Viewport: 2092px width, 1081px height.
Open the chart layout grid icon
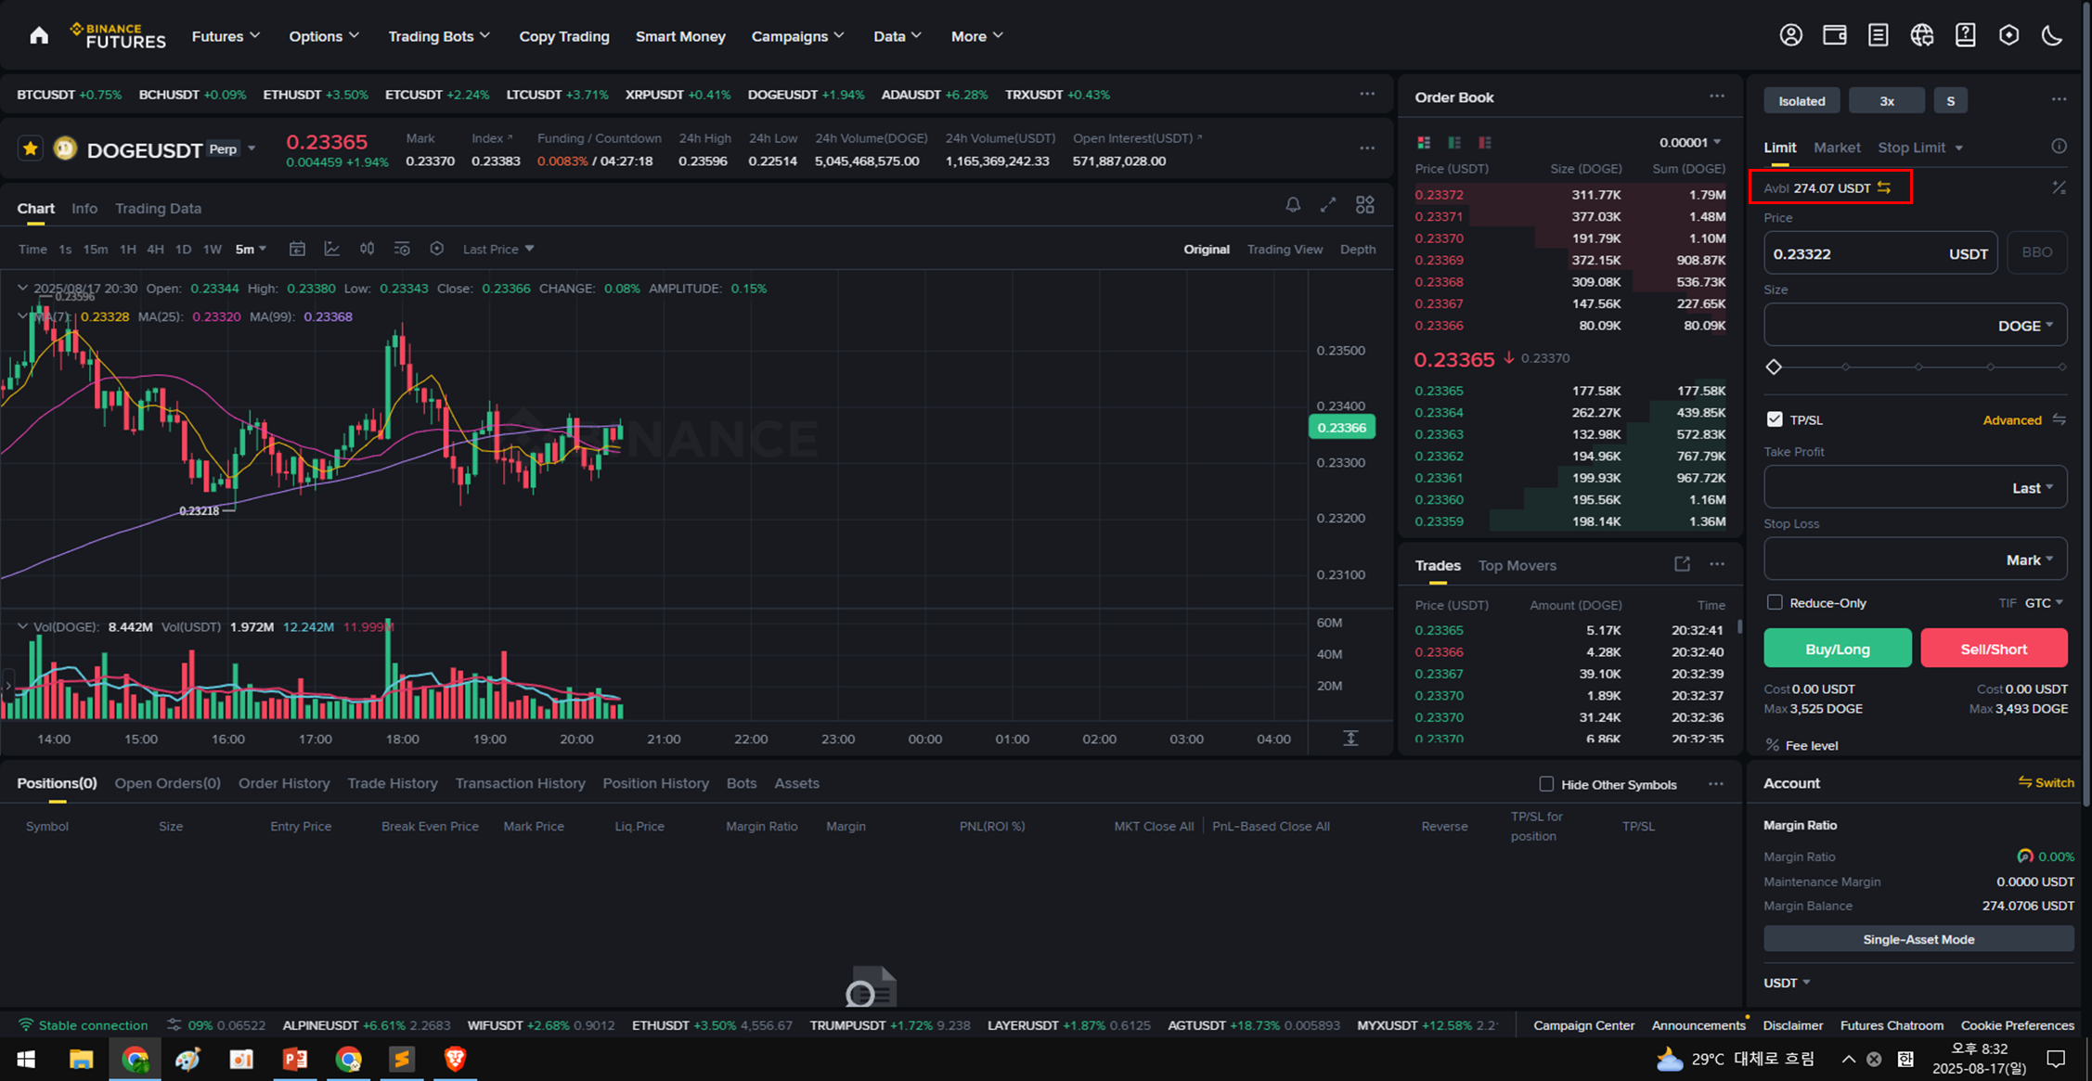[x=1364, y=205]
